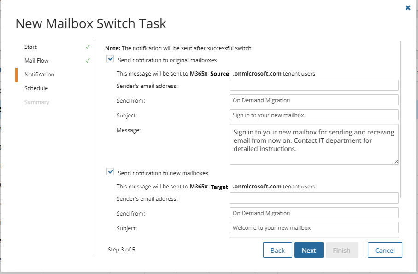Click Sender's email address field for Target tenant
This screenshot has width=418, height=274.
[x=314, y=198]
